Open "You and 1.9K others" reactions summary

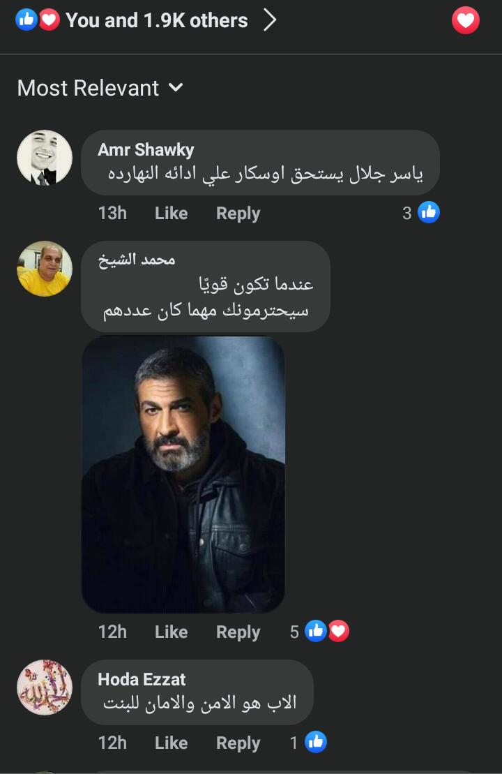[x=156, y=21]
